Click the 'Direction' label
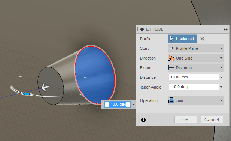Image resolution: width=231 pixels, height=141 pixels. coord(148,58)
